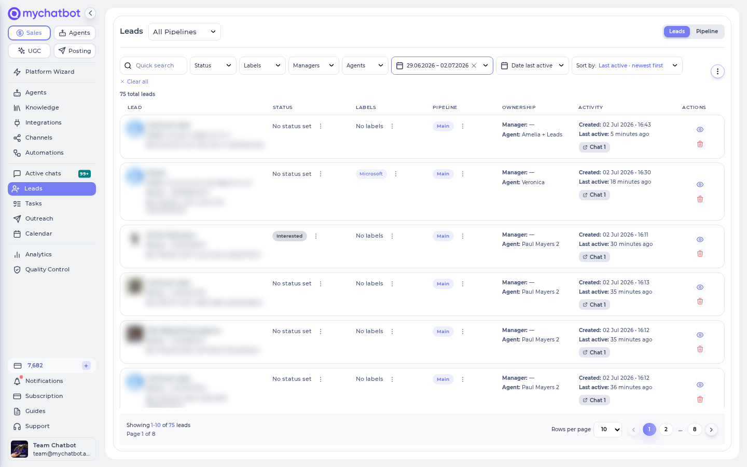
Task: Open the date range picker dropdown
Action: click(x=442, y=66)
